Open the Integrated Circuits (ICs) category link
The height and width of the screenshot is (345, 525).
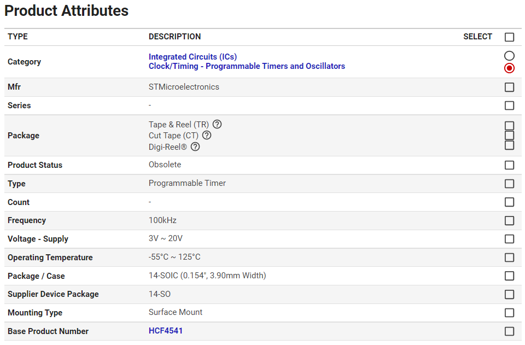[x=192, y=57]
